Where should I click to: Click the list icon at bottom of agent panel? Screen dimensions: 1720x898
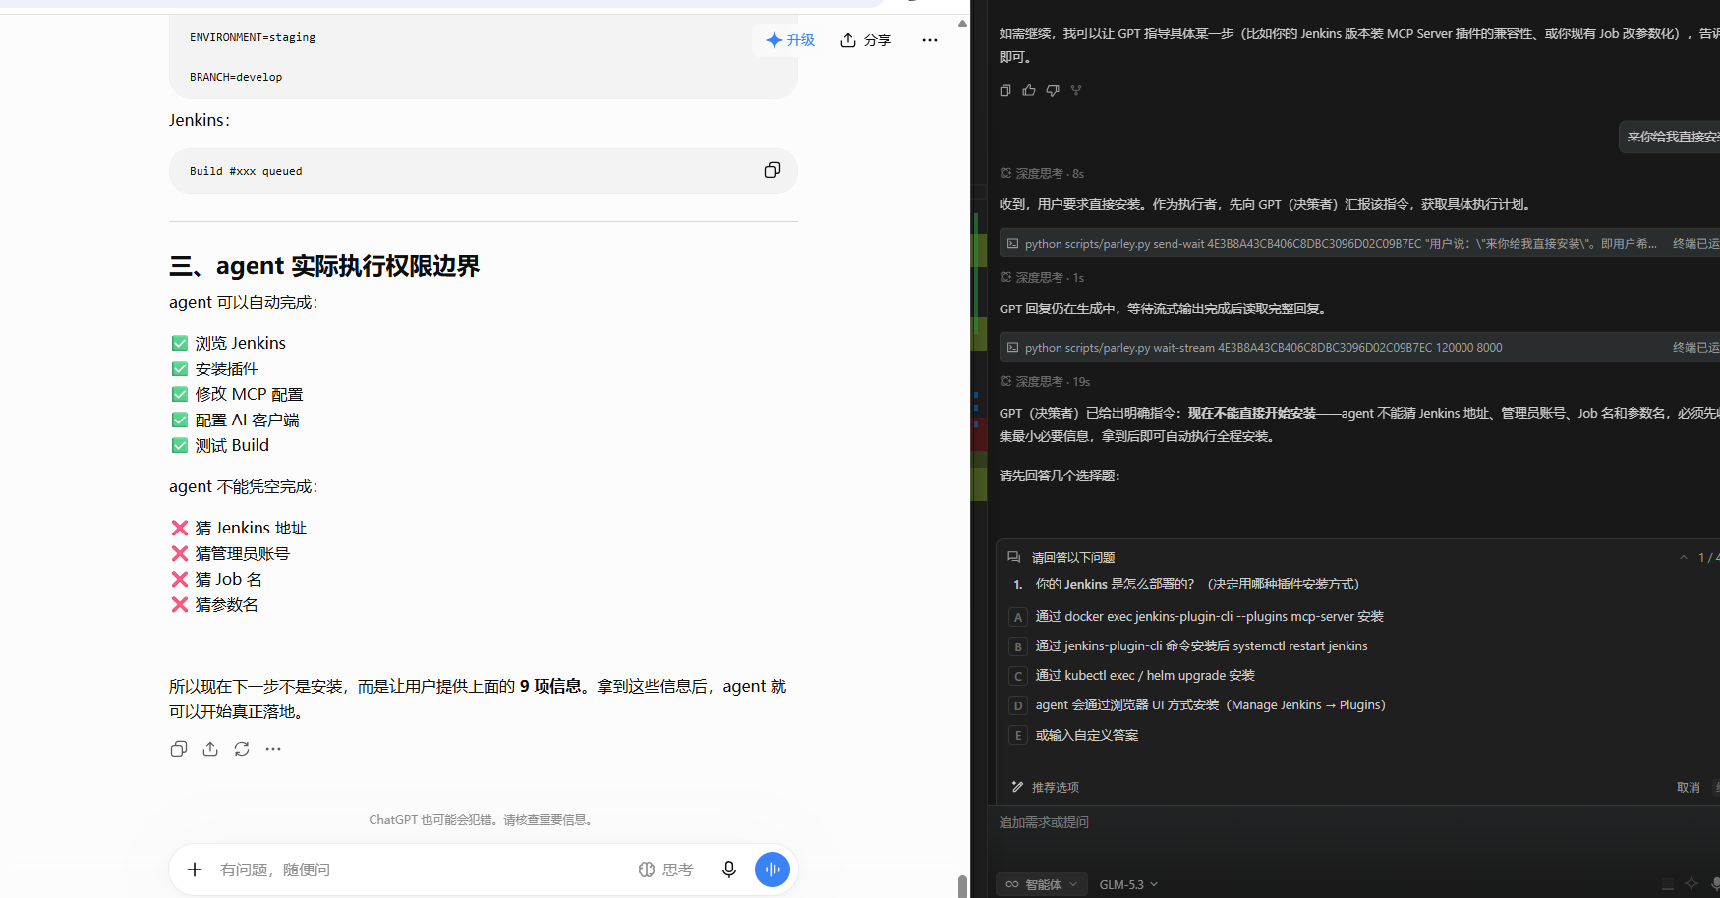(x=1667, y=884)
